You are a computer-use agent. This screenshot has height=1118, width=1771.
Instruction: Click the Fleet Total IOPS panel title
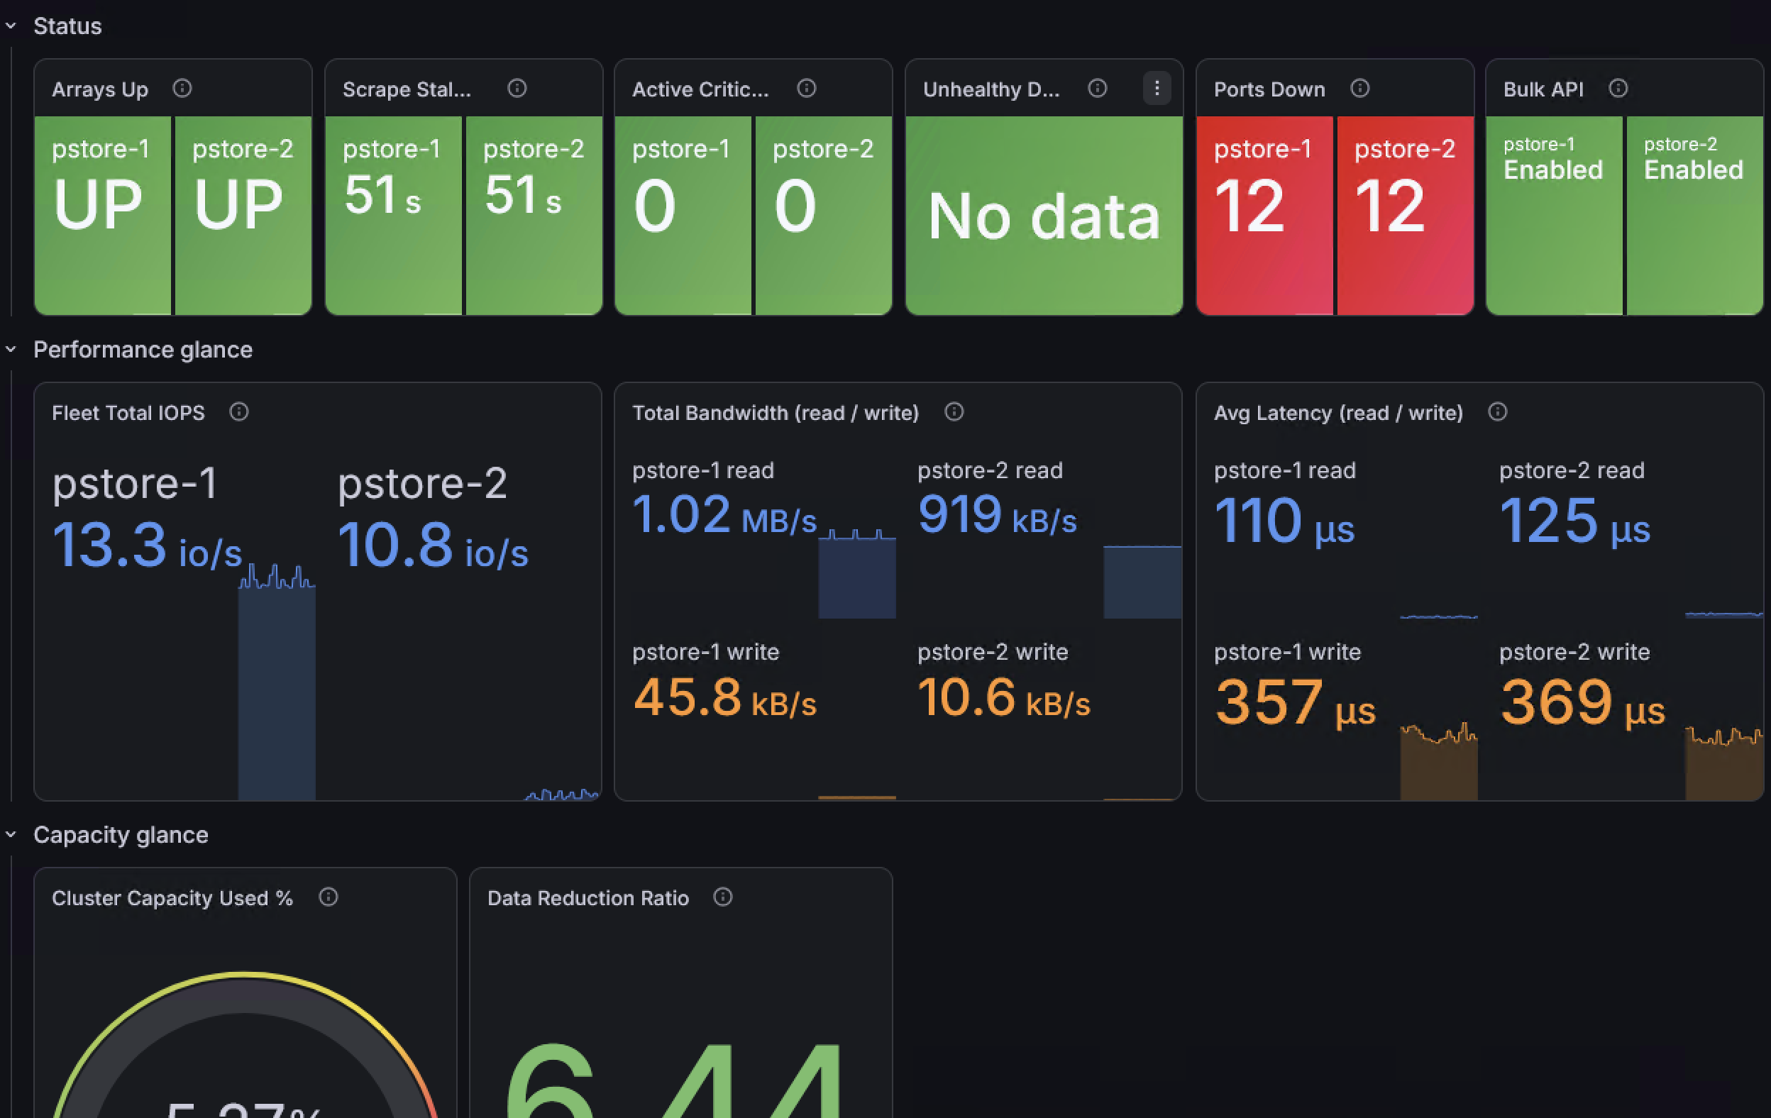pos(128,414)
